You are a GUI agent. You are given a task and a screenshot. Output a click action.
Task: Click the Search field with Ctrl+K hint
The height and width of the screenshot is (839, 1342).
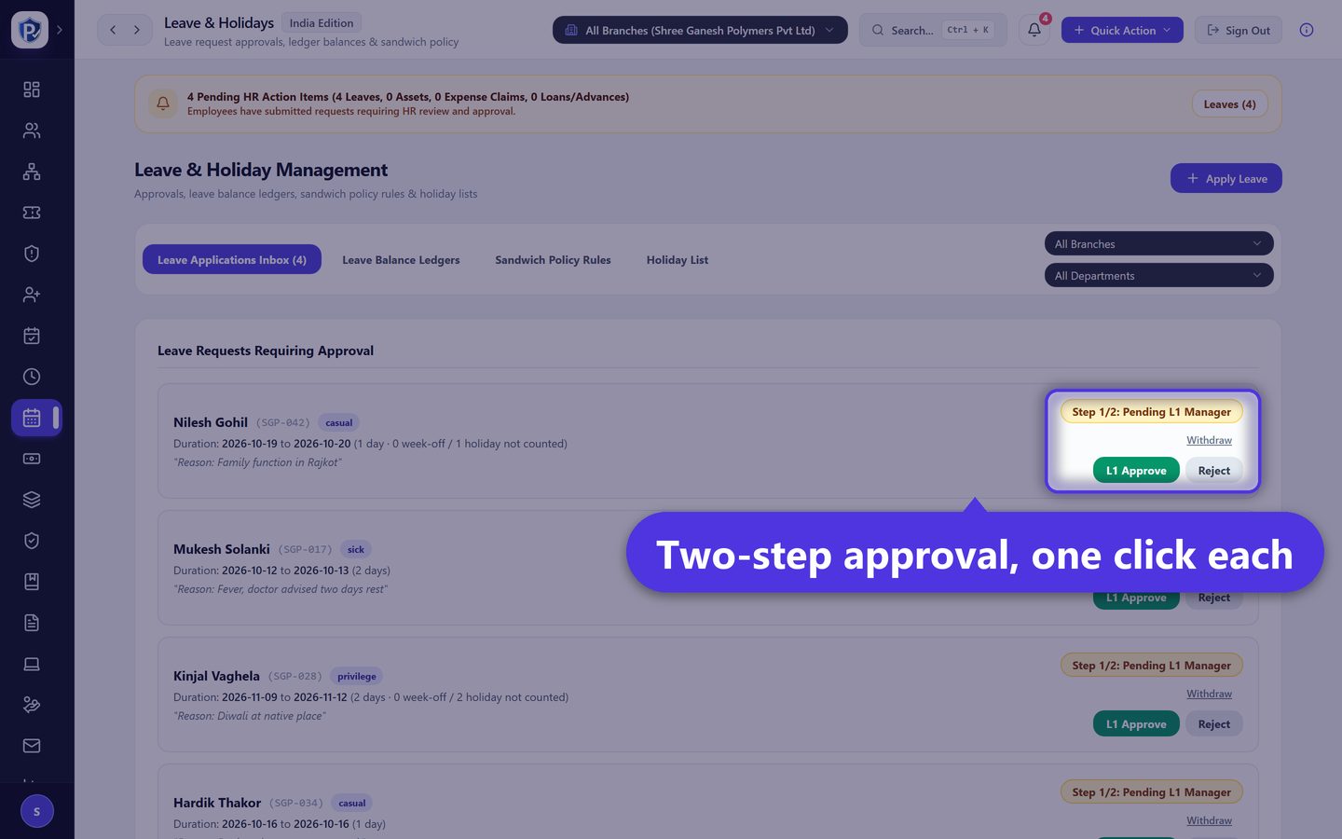click(x=933, y=30)
